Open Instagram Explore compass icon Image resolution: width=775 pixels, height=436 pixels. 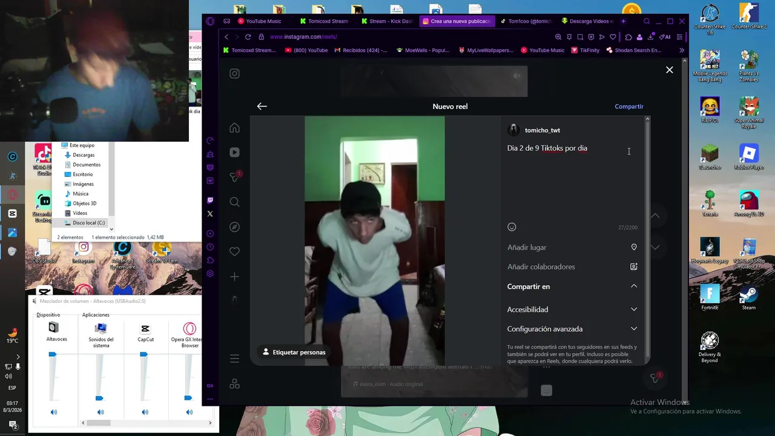click(234, 226)
